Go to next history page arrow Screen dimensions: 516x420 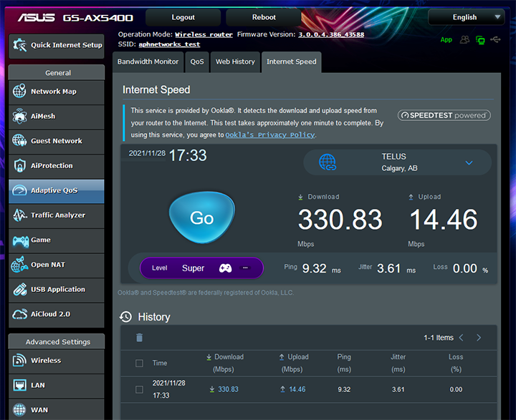tap(479, 338)
